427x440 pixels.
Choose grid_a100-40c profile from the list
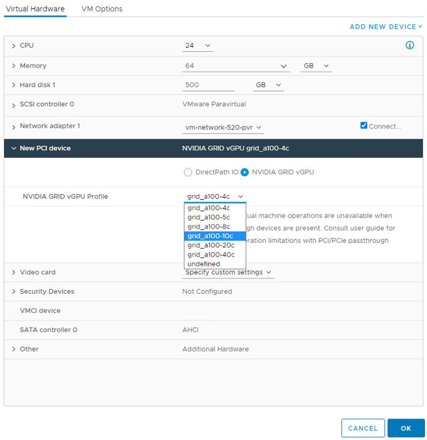(215, 254)
